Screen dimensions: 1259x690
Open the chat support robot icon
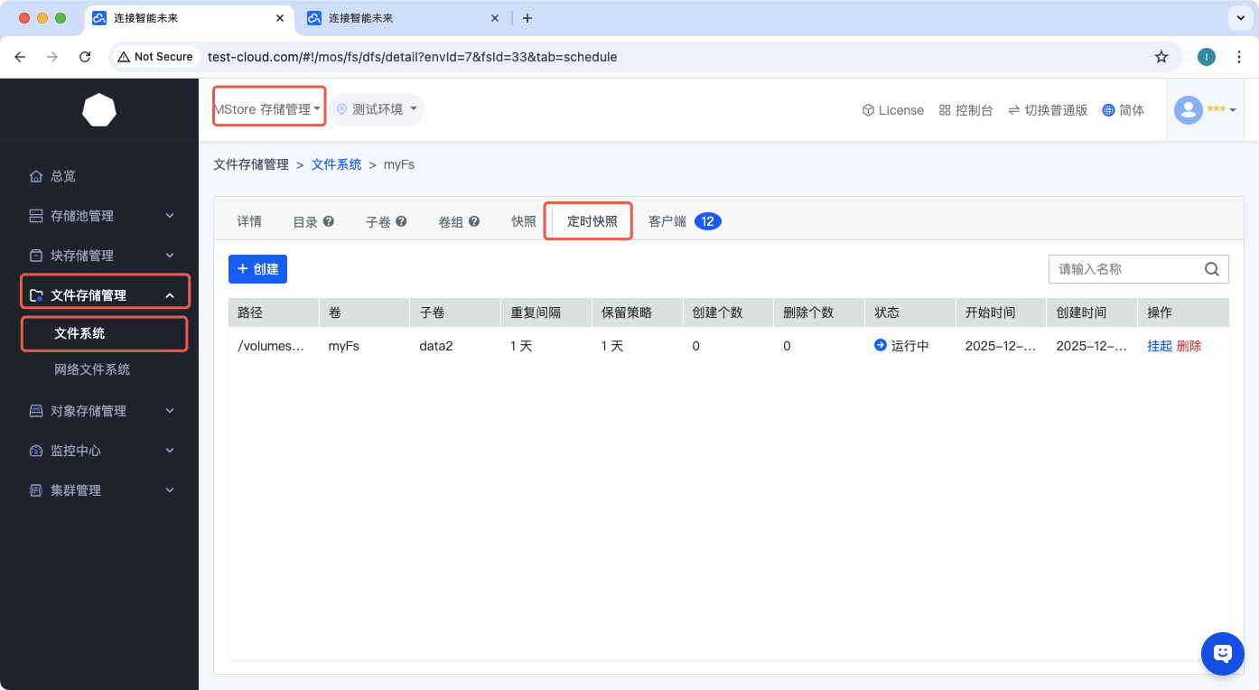click(1222, 653)
